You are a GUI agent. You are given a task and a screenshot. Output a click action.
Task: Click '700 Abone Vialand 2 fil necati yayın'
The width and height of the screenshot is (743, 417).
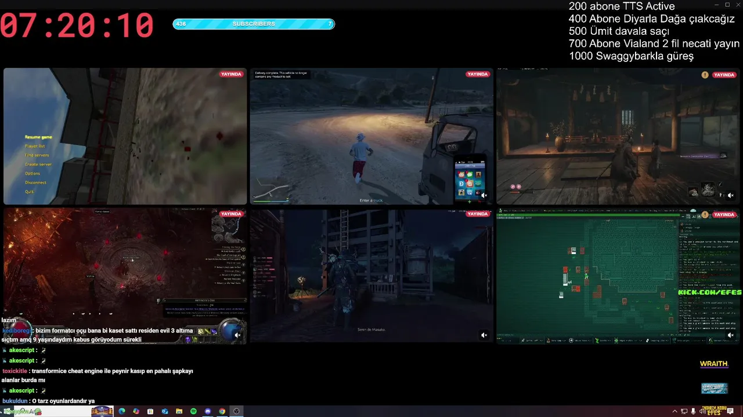tap(654, 44)
